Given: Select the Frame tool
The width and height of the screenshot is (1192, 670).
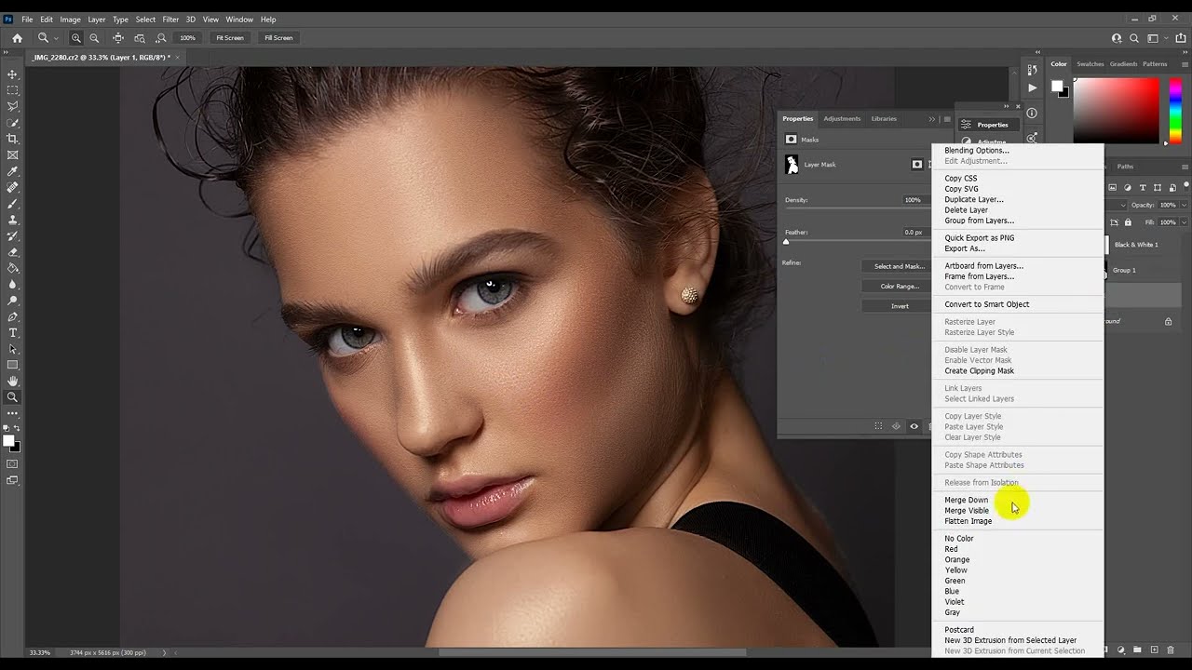Looking at the screenshot, I should pyautogui.click(x=13, y=154).
